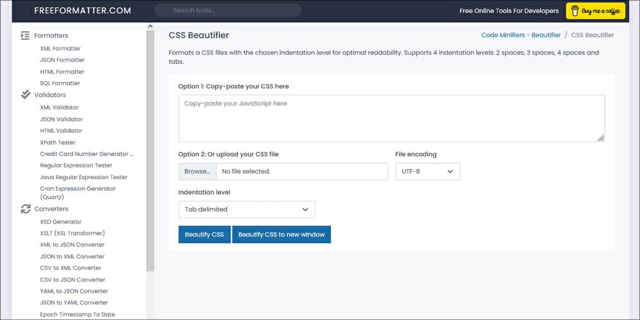
Task: Open JSON to XML Converter link
Action: [72, 257]
